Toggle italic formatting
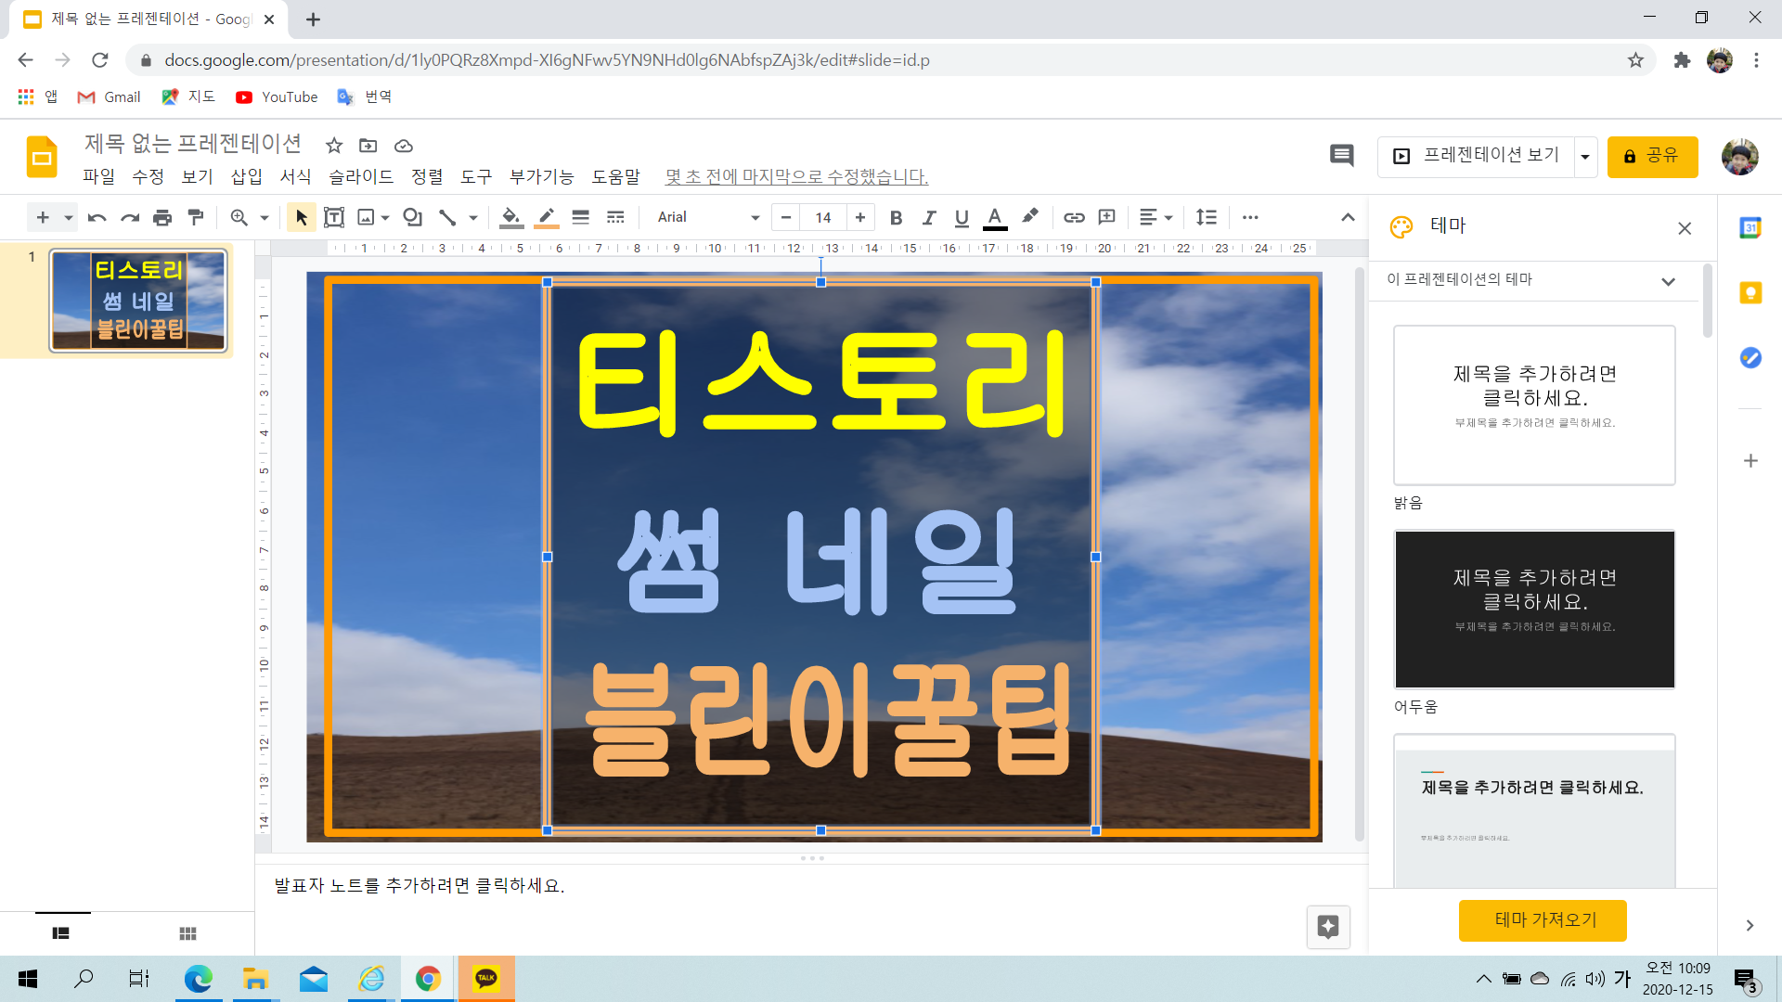Viewport: 1782px width, 1002px height. [x=928, y=217]
